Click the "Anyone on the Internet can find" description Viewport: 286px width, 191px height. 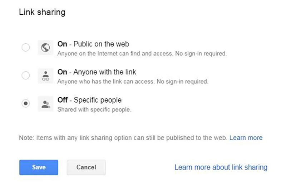click(142, 54)
